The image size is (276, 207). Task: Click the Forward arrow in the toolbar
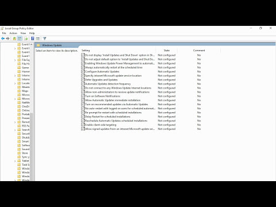pyautogui.click(x=7, y=39)
